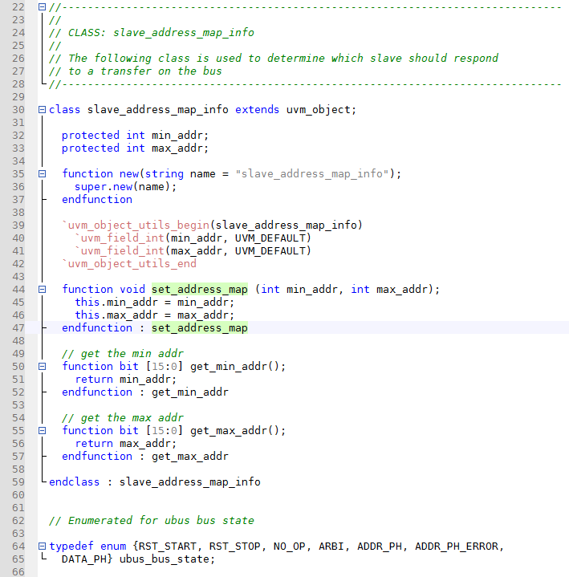Click the comment '// get the min addr'
Viewport: 569px width, 577px height.
point(123,354)
